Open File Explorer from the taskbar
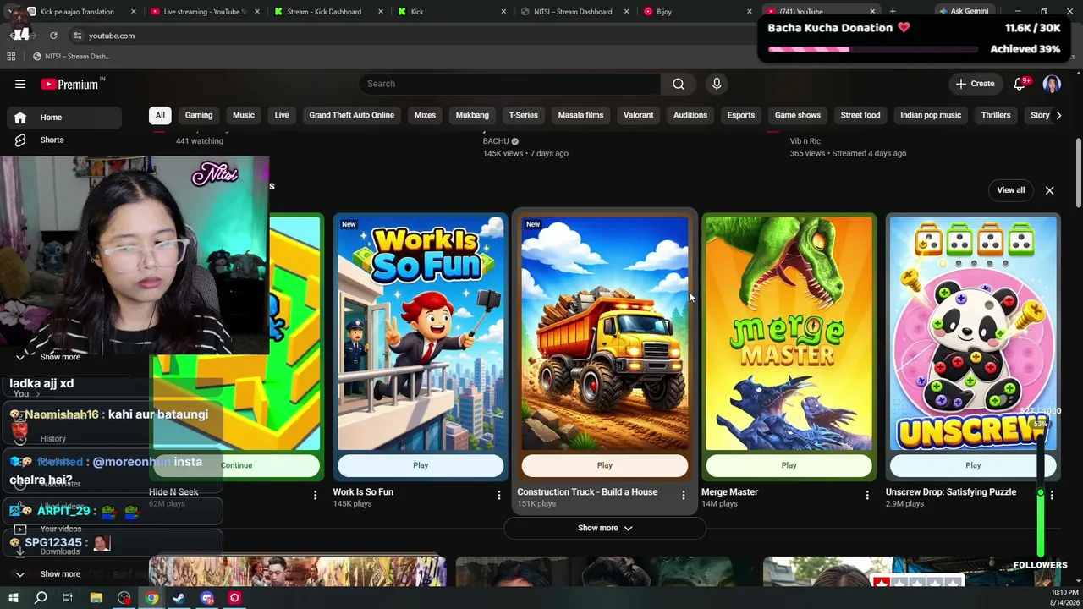This screenshot has height=609, width=1083. pyautogui.click(x=96, y=598)
